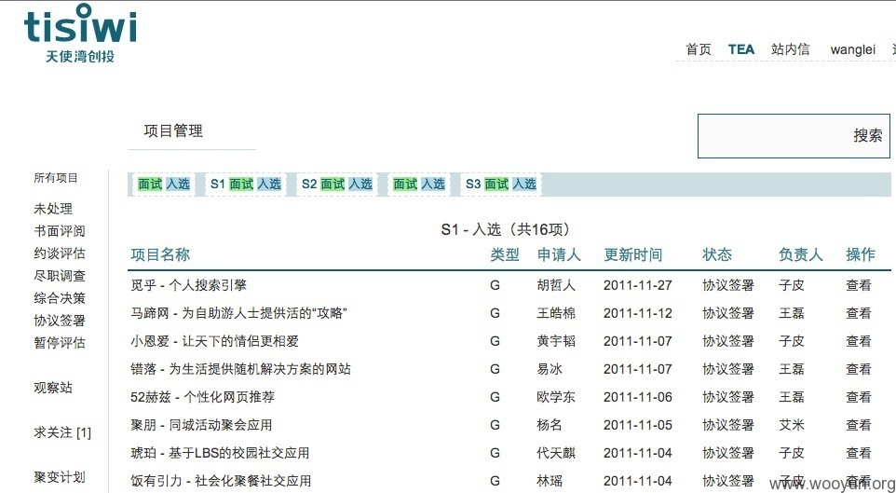
Task: Sort by 更新时间 column header
Action: click(633, 255)
